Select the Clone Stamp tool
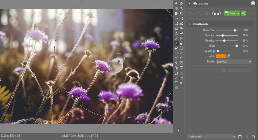 pyautogui.click(x=176, y=33)
